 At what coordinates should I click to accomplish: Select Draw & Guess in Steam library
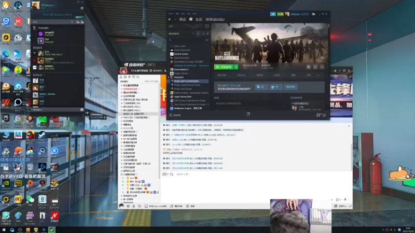pos(181,54)
